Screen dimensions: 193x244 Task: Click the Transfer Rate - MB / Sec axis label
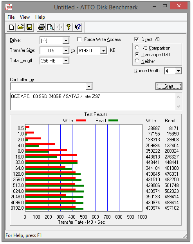(x=81, y=222)
